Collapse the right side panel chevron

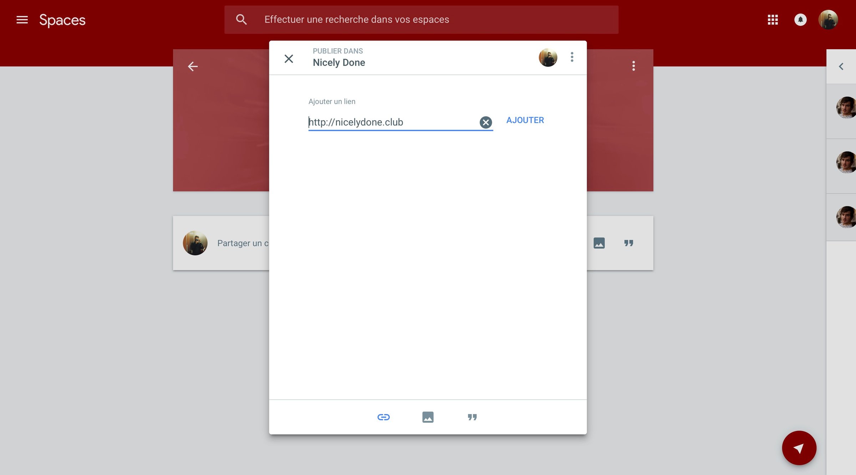click(841, 66)
